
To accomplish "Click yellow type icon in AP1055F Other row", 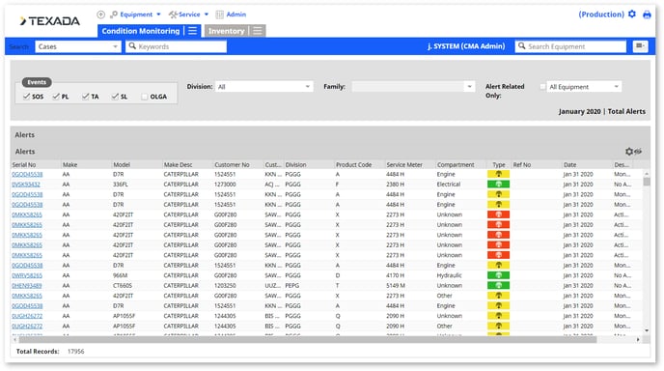I will point(498,326).
